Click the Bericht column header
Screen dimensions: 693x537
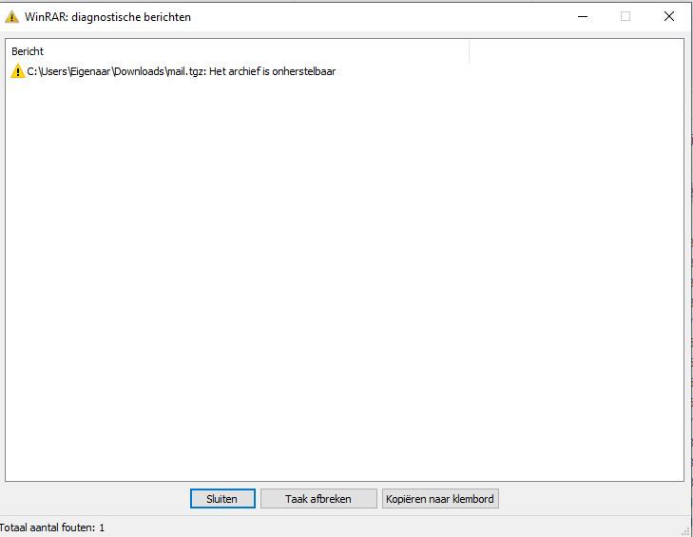[x=239, y=51]
